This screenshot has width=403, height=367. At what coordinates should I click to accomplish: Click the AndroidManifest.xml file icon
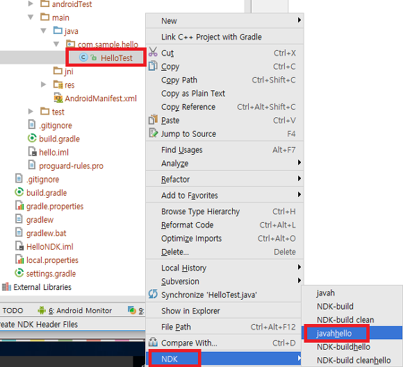coord(58,98)
